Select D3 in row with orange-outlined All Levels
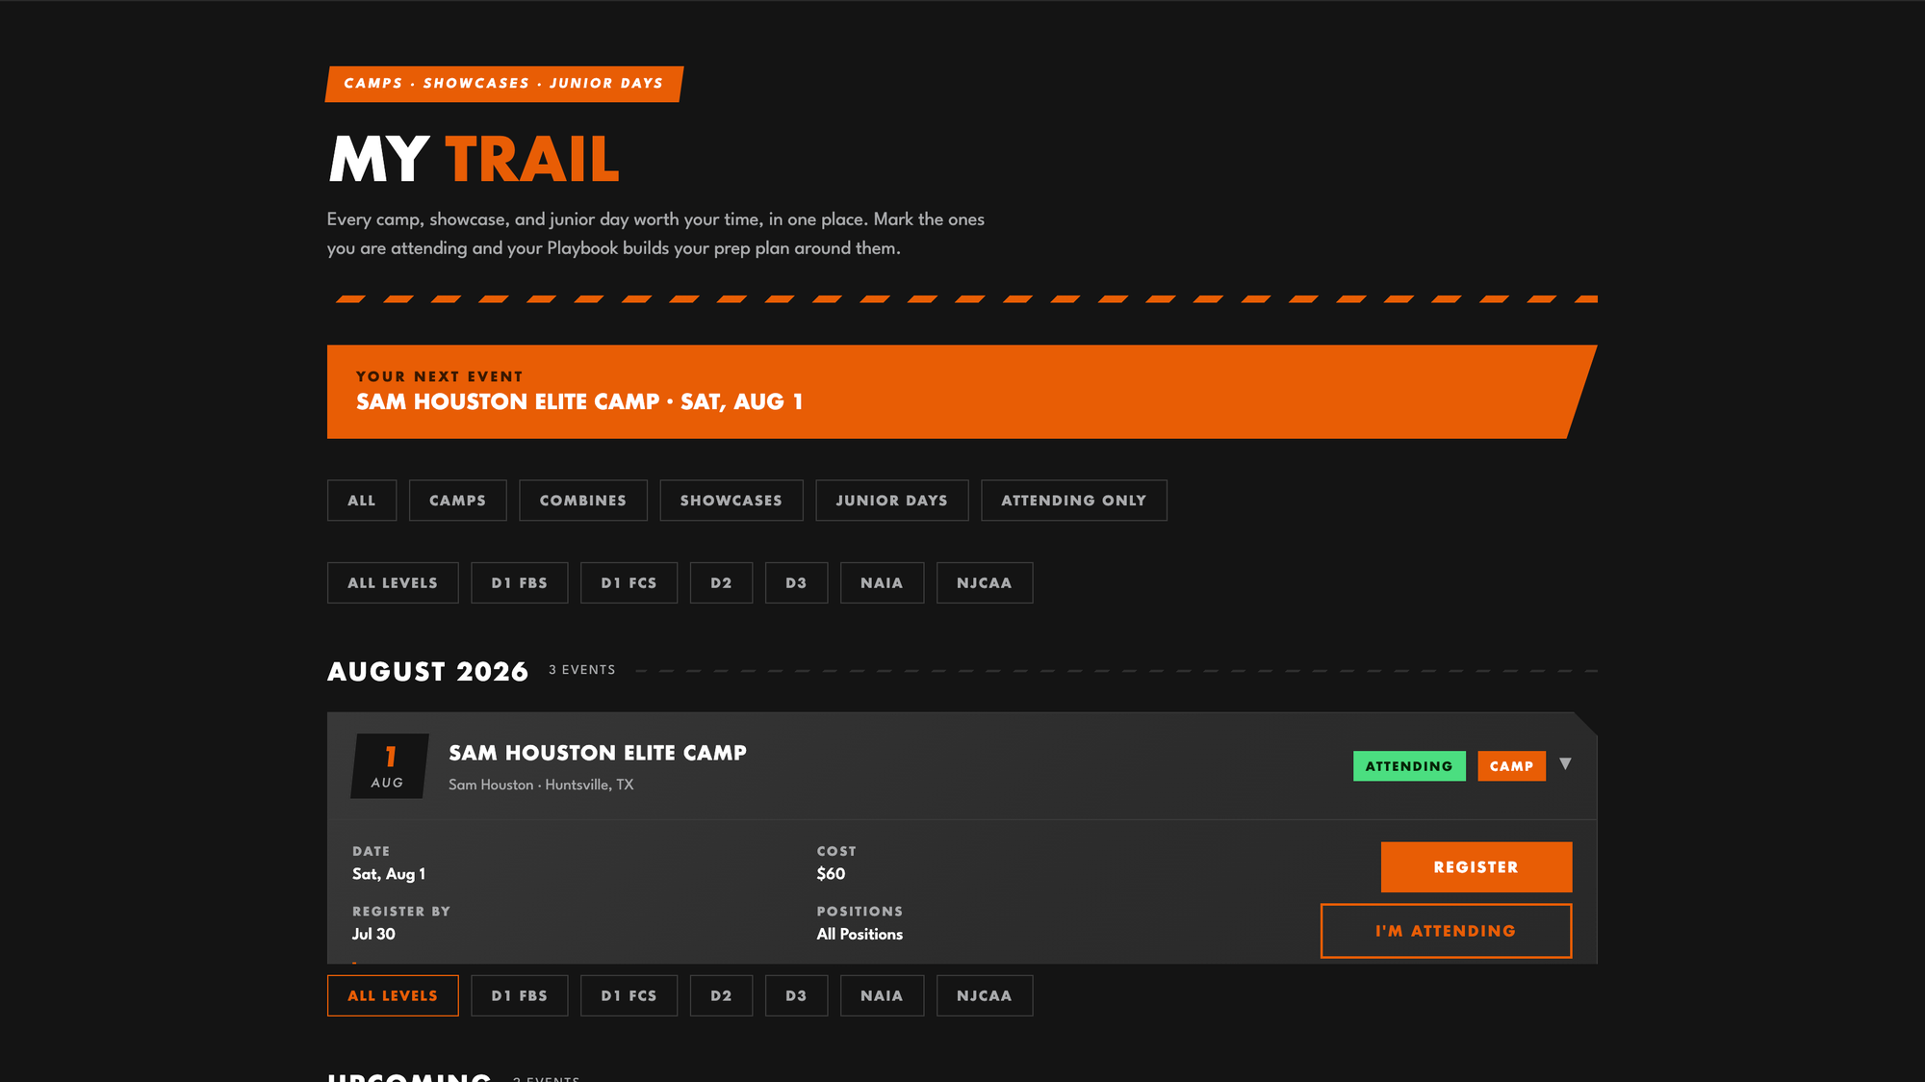The height and width of the screenshot is (1082, 1925). click(x=796, y=996)
